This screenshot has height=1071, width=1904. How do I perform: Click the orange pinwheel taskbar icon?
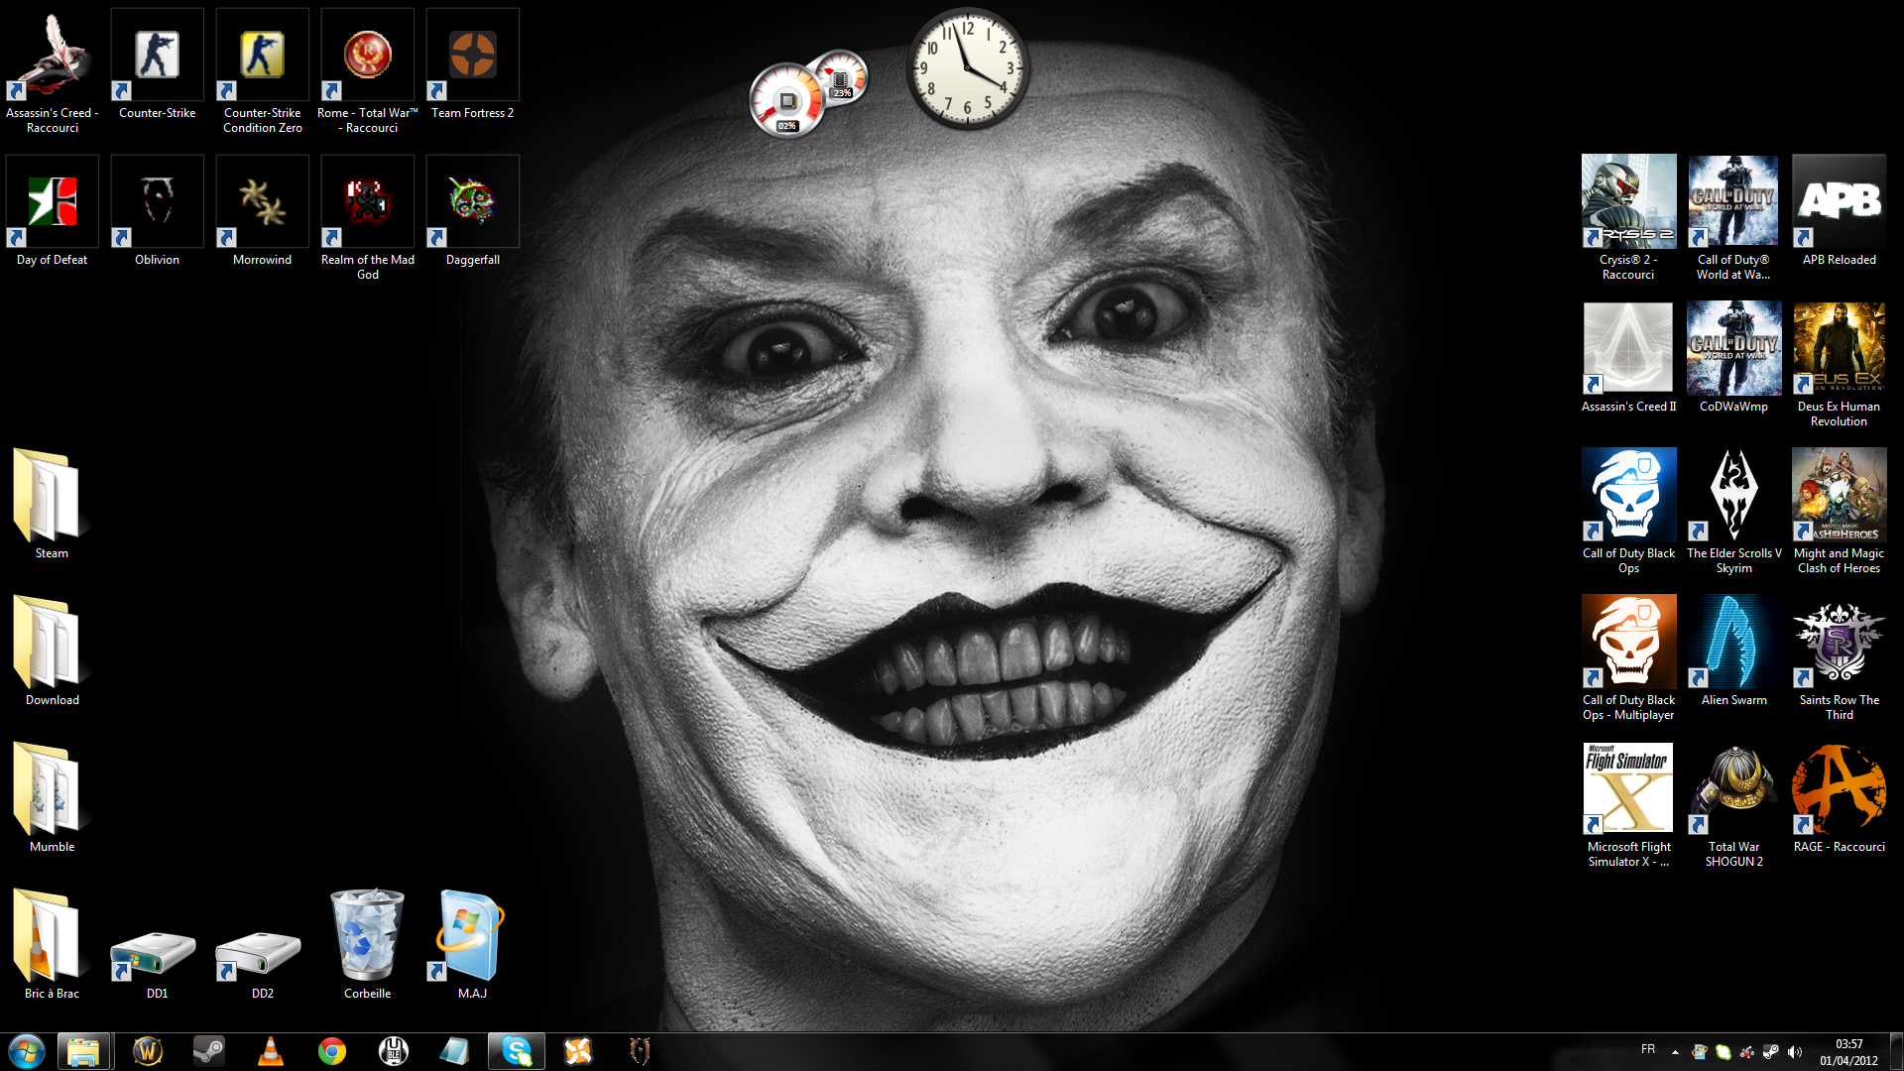578,1051
